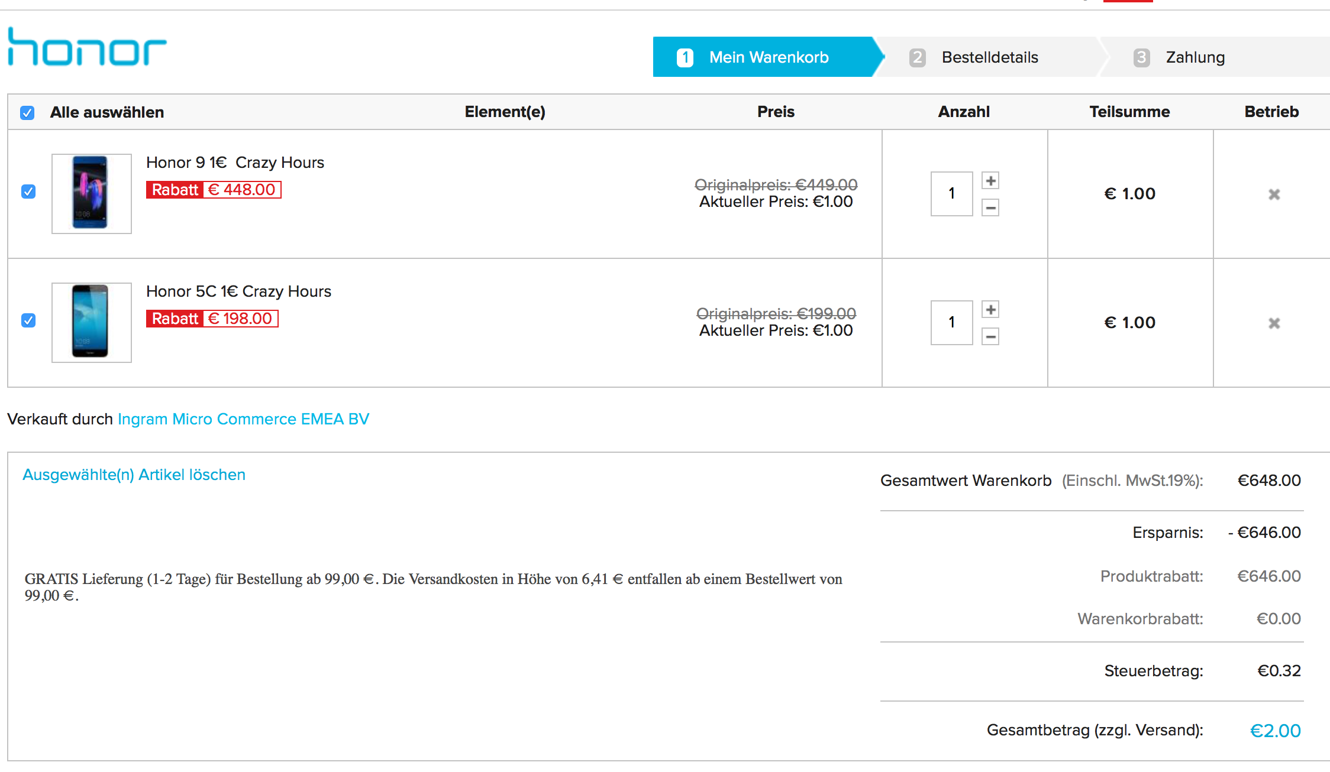
Task: Click the Honor 5C quantity input field
Action: 951,323
